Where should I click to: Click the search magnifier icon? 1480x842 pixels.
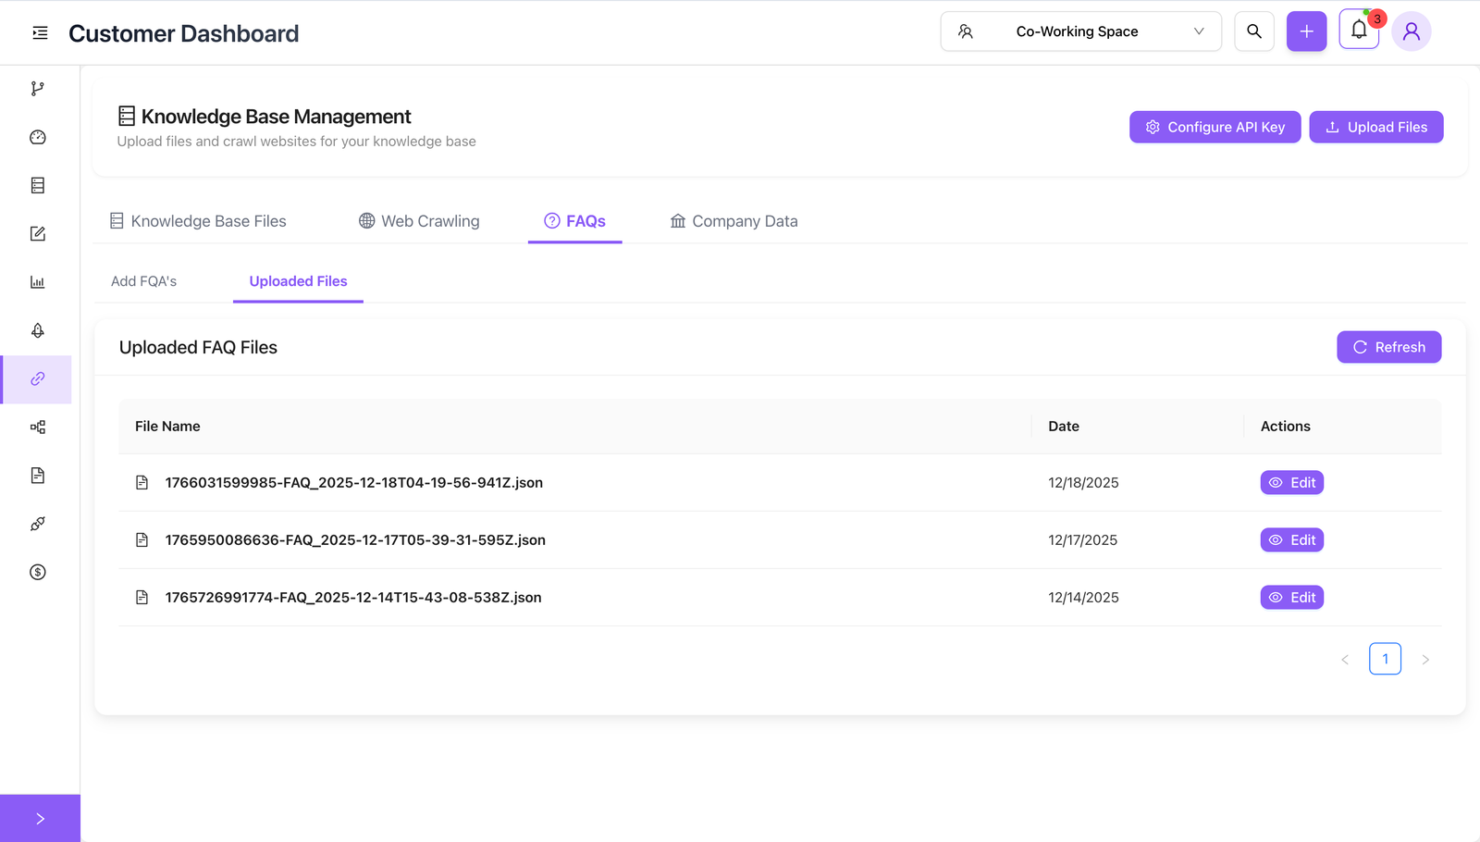1253,31
